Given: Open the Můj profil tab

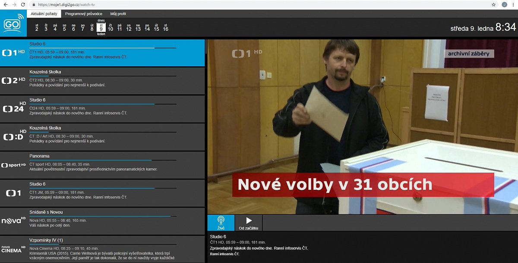Looking at the screenshot, I should (118, 14).
